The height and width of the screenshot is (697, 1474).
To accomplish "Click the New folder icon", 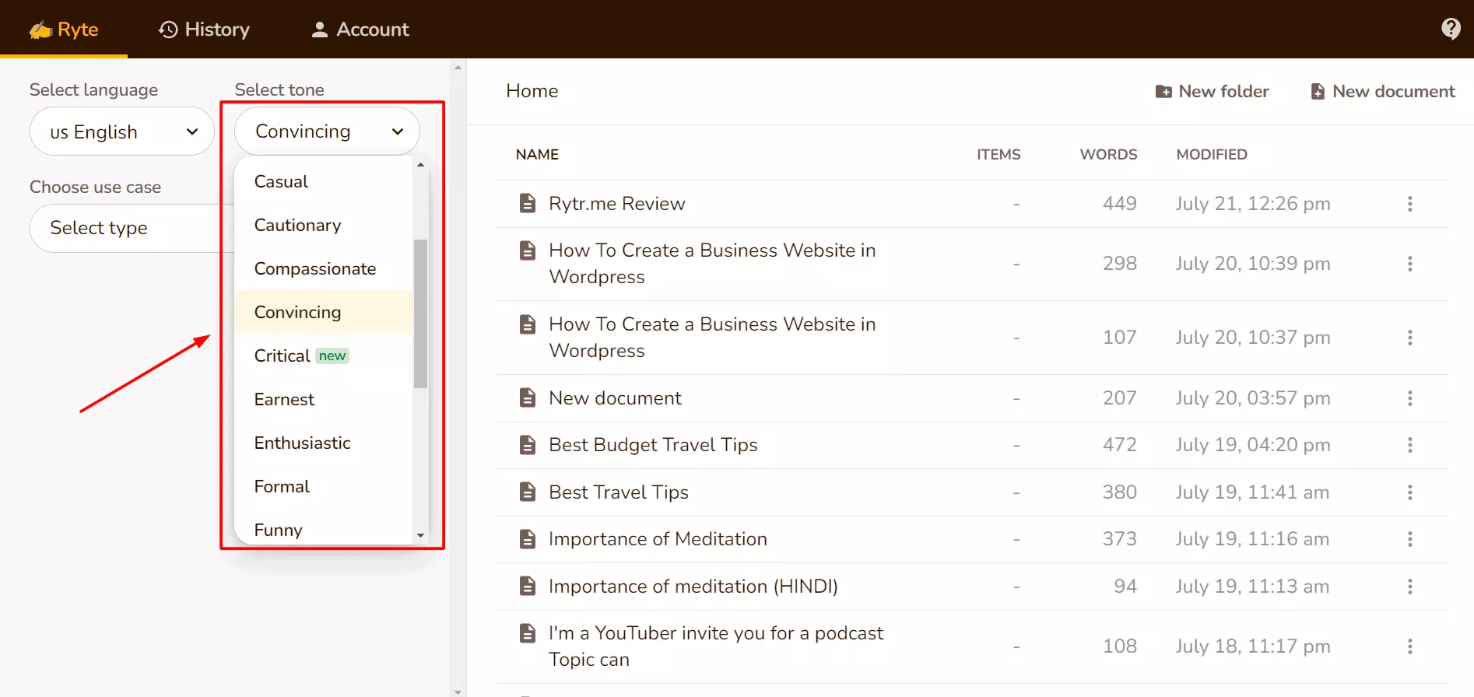I will pos(1163,92).
